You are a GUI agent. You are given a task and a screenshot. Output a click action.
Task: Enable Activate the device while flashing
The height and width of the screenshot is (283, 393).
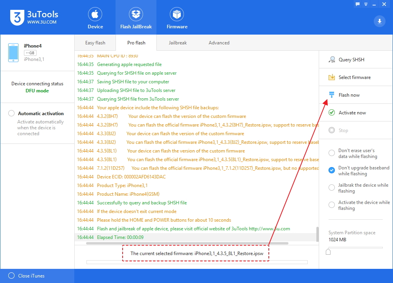coord(332,205)
